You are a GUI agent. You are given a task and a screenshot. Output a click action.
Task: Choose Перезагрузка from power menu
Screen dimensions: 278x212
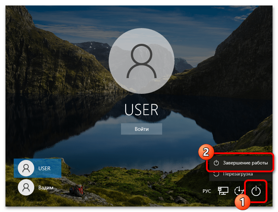[x=238, y=174]
